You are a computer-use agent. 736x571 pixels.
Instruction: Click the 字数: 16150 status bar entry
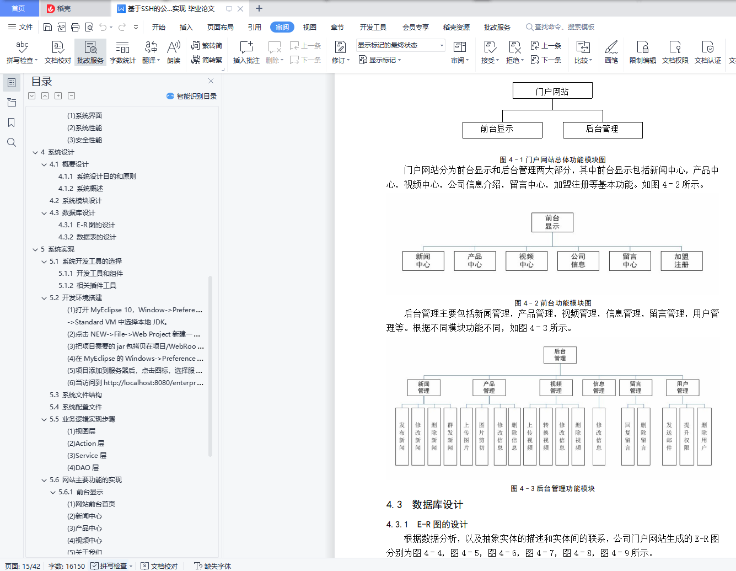pos(67,566)
